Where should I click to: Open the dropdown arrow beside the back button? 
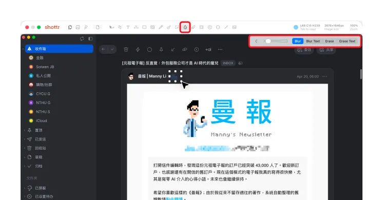[112, 49]
